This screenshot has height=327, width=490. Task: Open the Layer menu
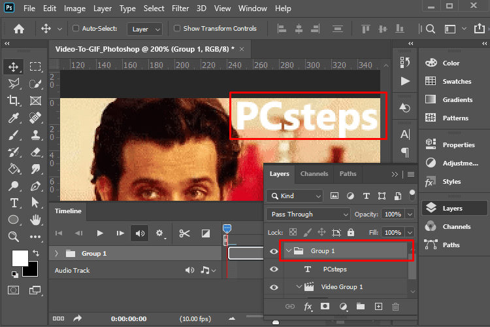point(103,9)
